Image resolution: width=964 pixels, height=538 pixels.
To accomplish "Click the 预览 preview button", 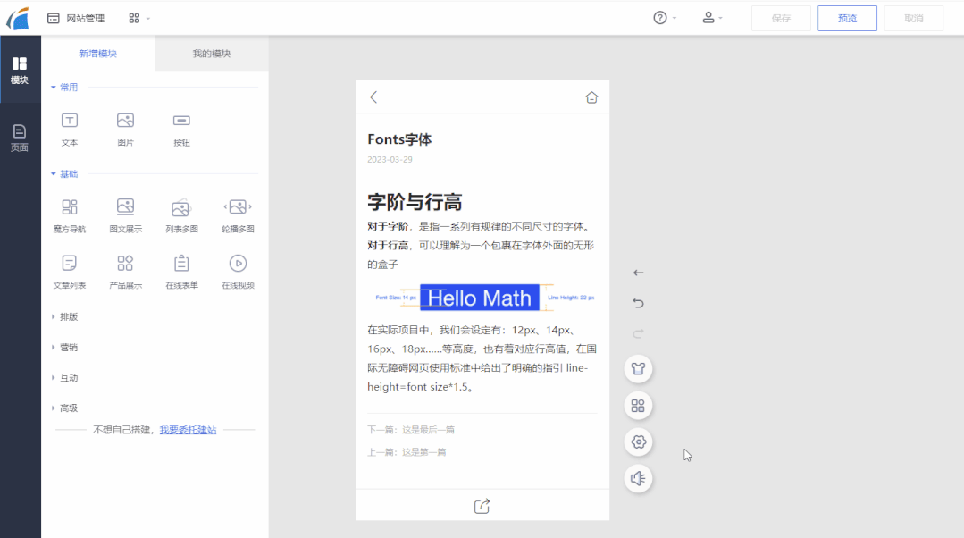I will click(x=846, y=17).
